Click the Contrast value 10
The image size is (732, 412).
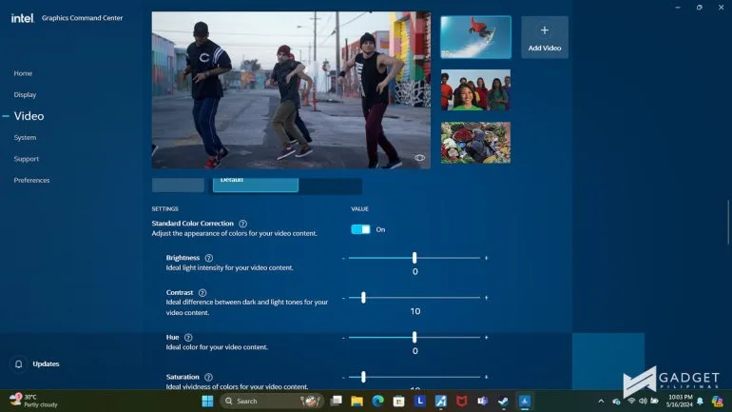[x=415, y=311]
